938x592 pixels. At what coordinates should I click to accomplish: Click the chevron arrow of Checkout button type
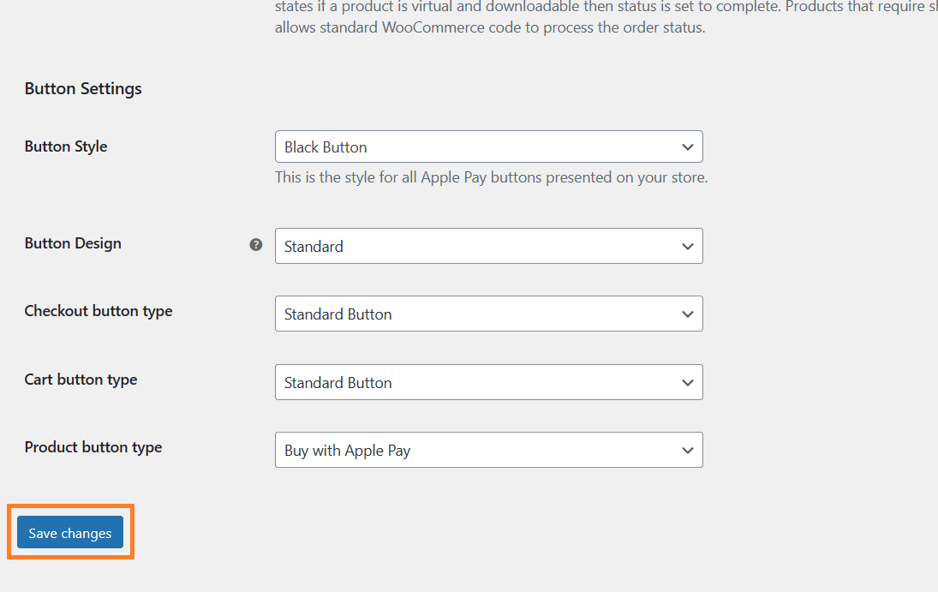point(687,314)
